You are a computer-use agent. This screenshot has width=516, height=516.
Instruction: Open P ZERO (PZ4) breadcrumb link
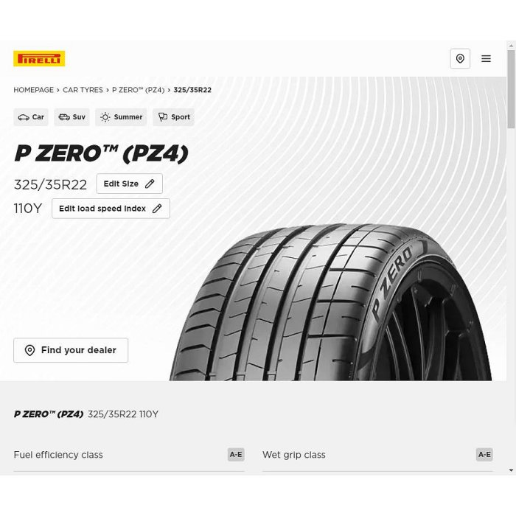pos(139,90)
